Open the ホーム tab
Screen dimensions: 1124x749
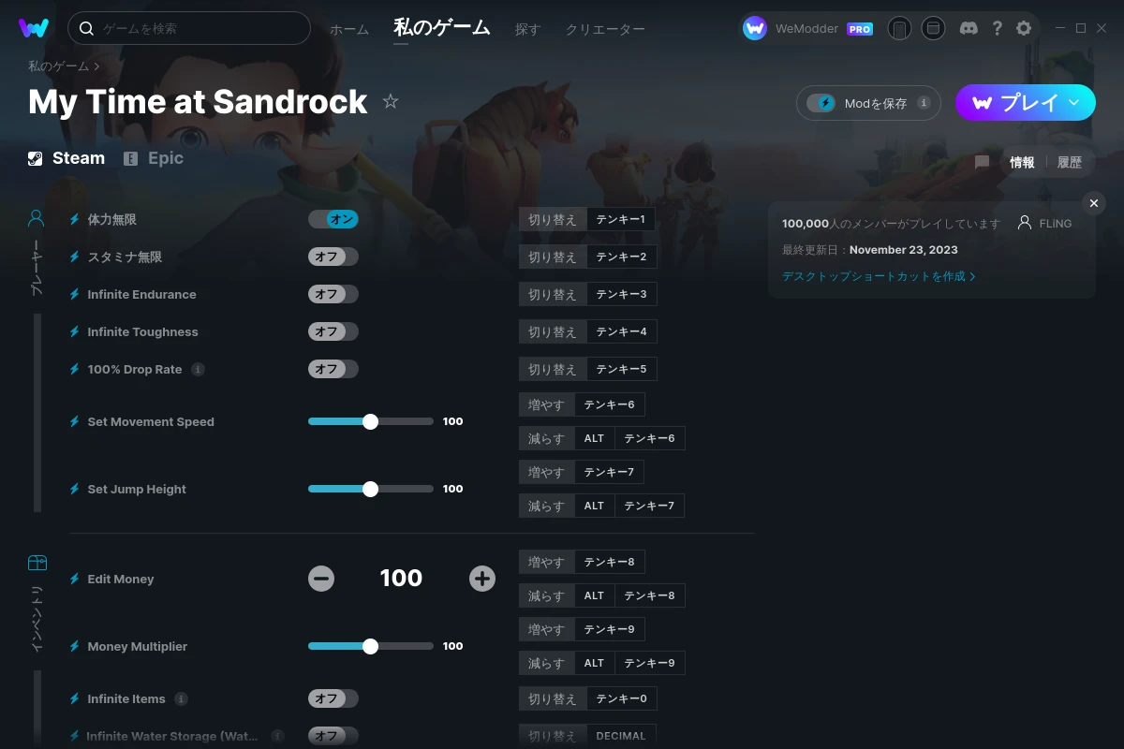(349, 29)
